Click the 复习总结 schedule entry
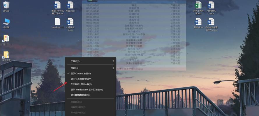This screenshot has height=116, width=259. click(x=134, y=60)
